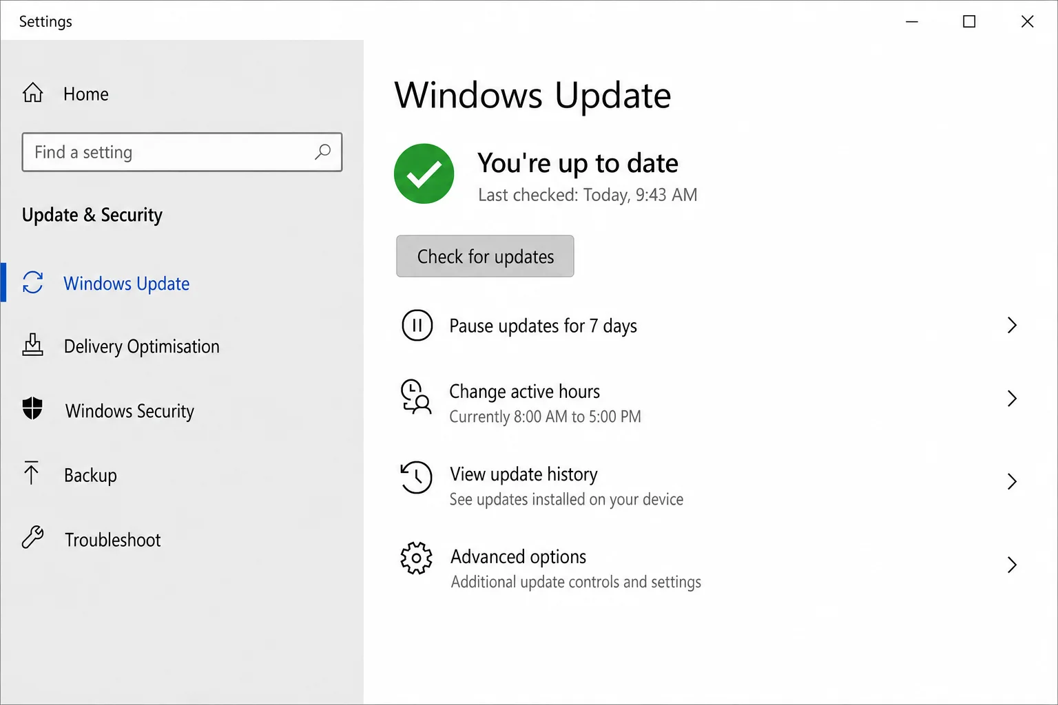Click Advanced options label

pos(518,556)
